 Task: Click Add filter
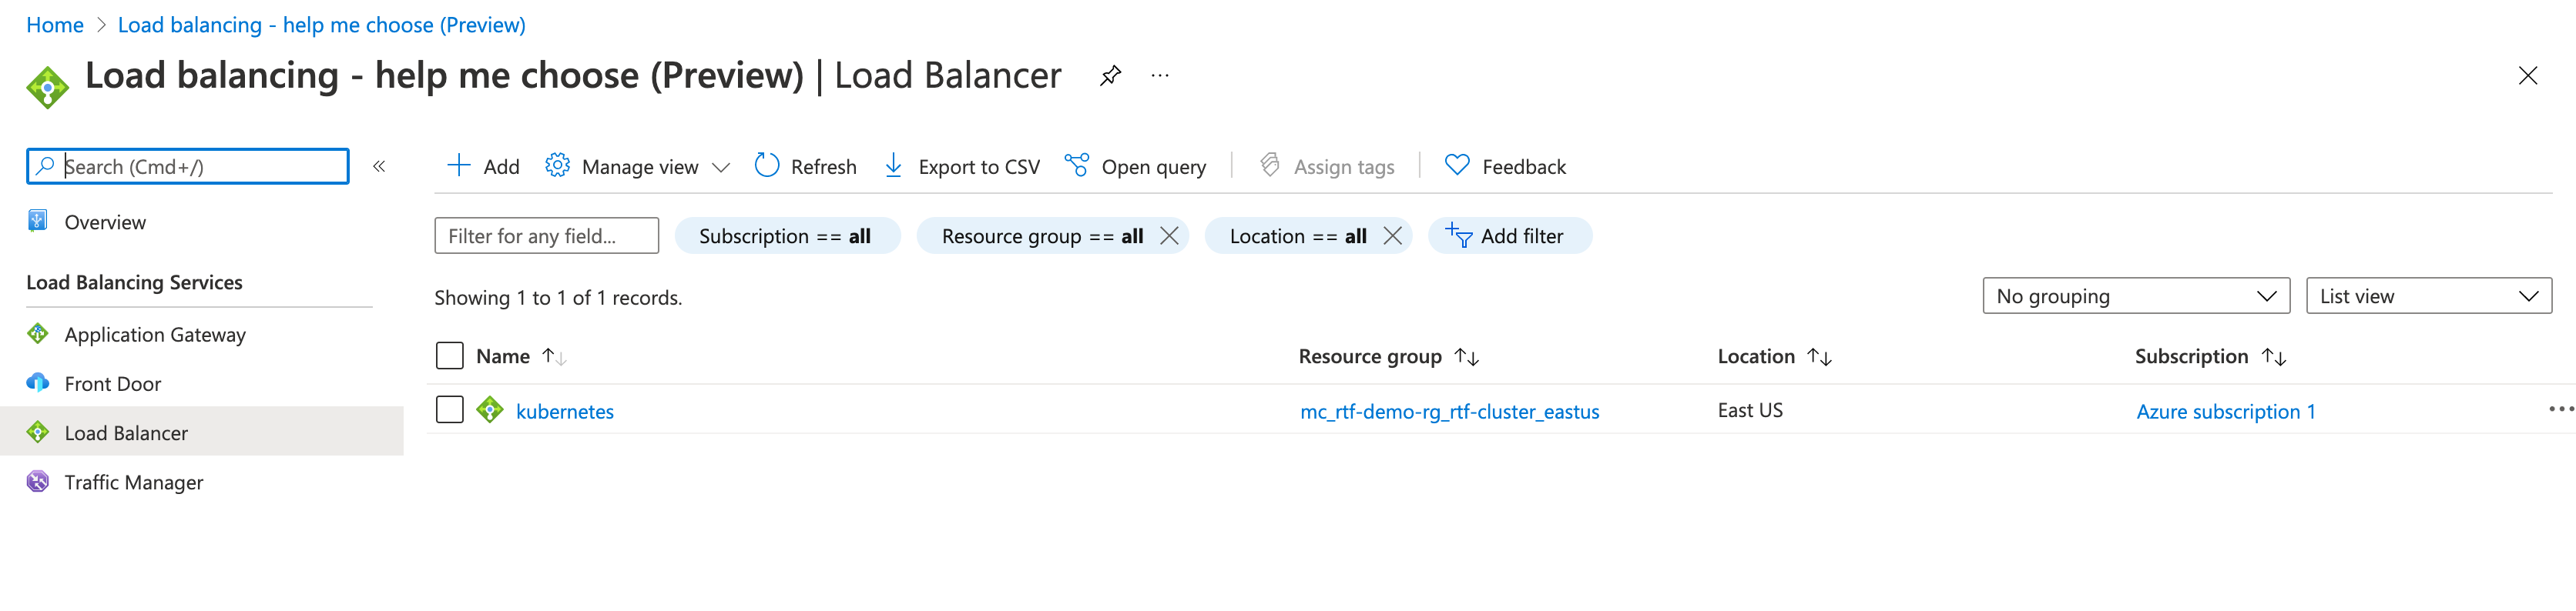point(1509,236)
